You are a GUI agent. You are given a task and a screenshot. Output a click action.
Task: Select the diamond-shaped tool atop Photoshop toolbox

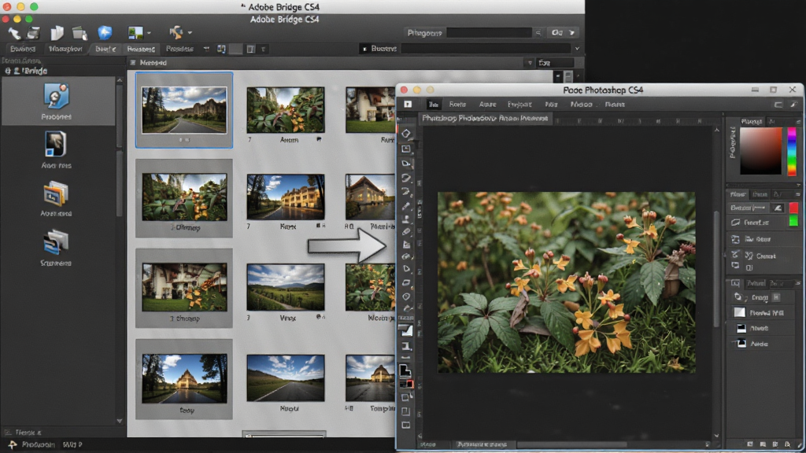coord(406,134)
